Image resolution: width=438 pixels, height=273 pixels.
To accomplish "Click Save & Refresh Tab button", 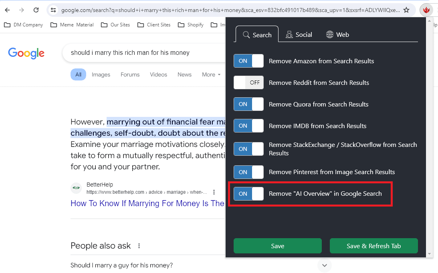I will click(x=374, y=246).
